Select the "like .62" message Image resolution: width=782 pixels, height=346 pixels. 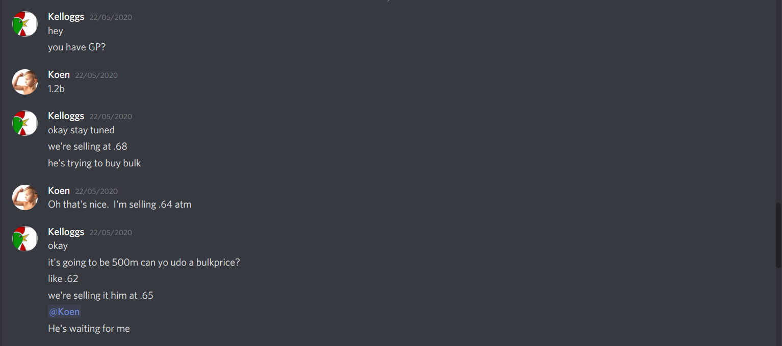pyautogui.click(x=63, y=279)
